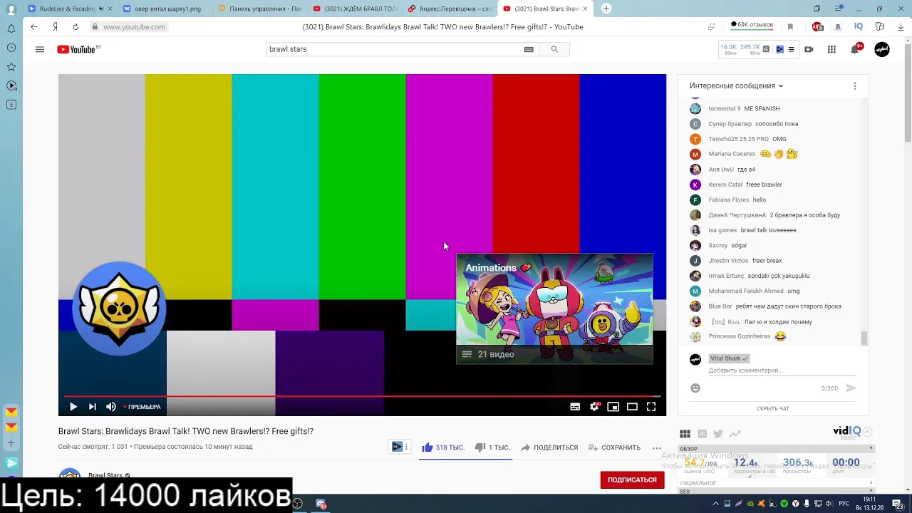This screenshot has height=513, width=912.
Task: Open the YouTube apps grid icon
Action: [x=831, y=49]
